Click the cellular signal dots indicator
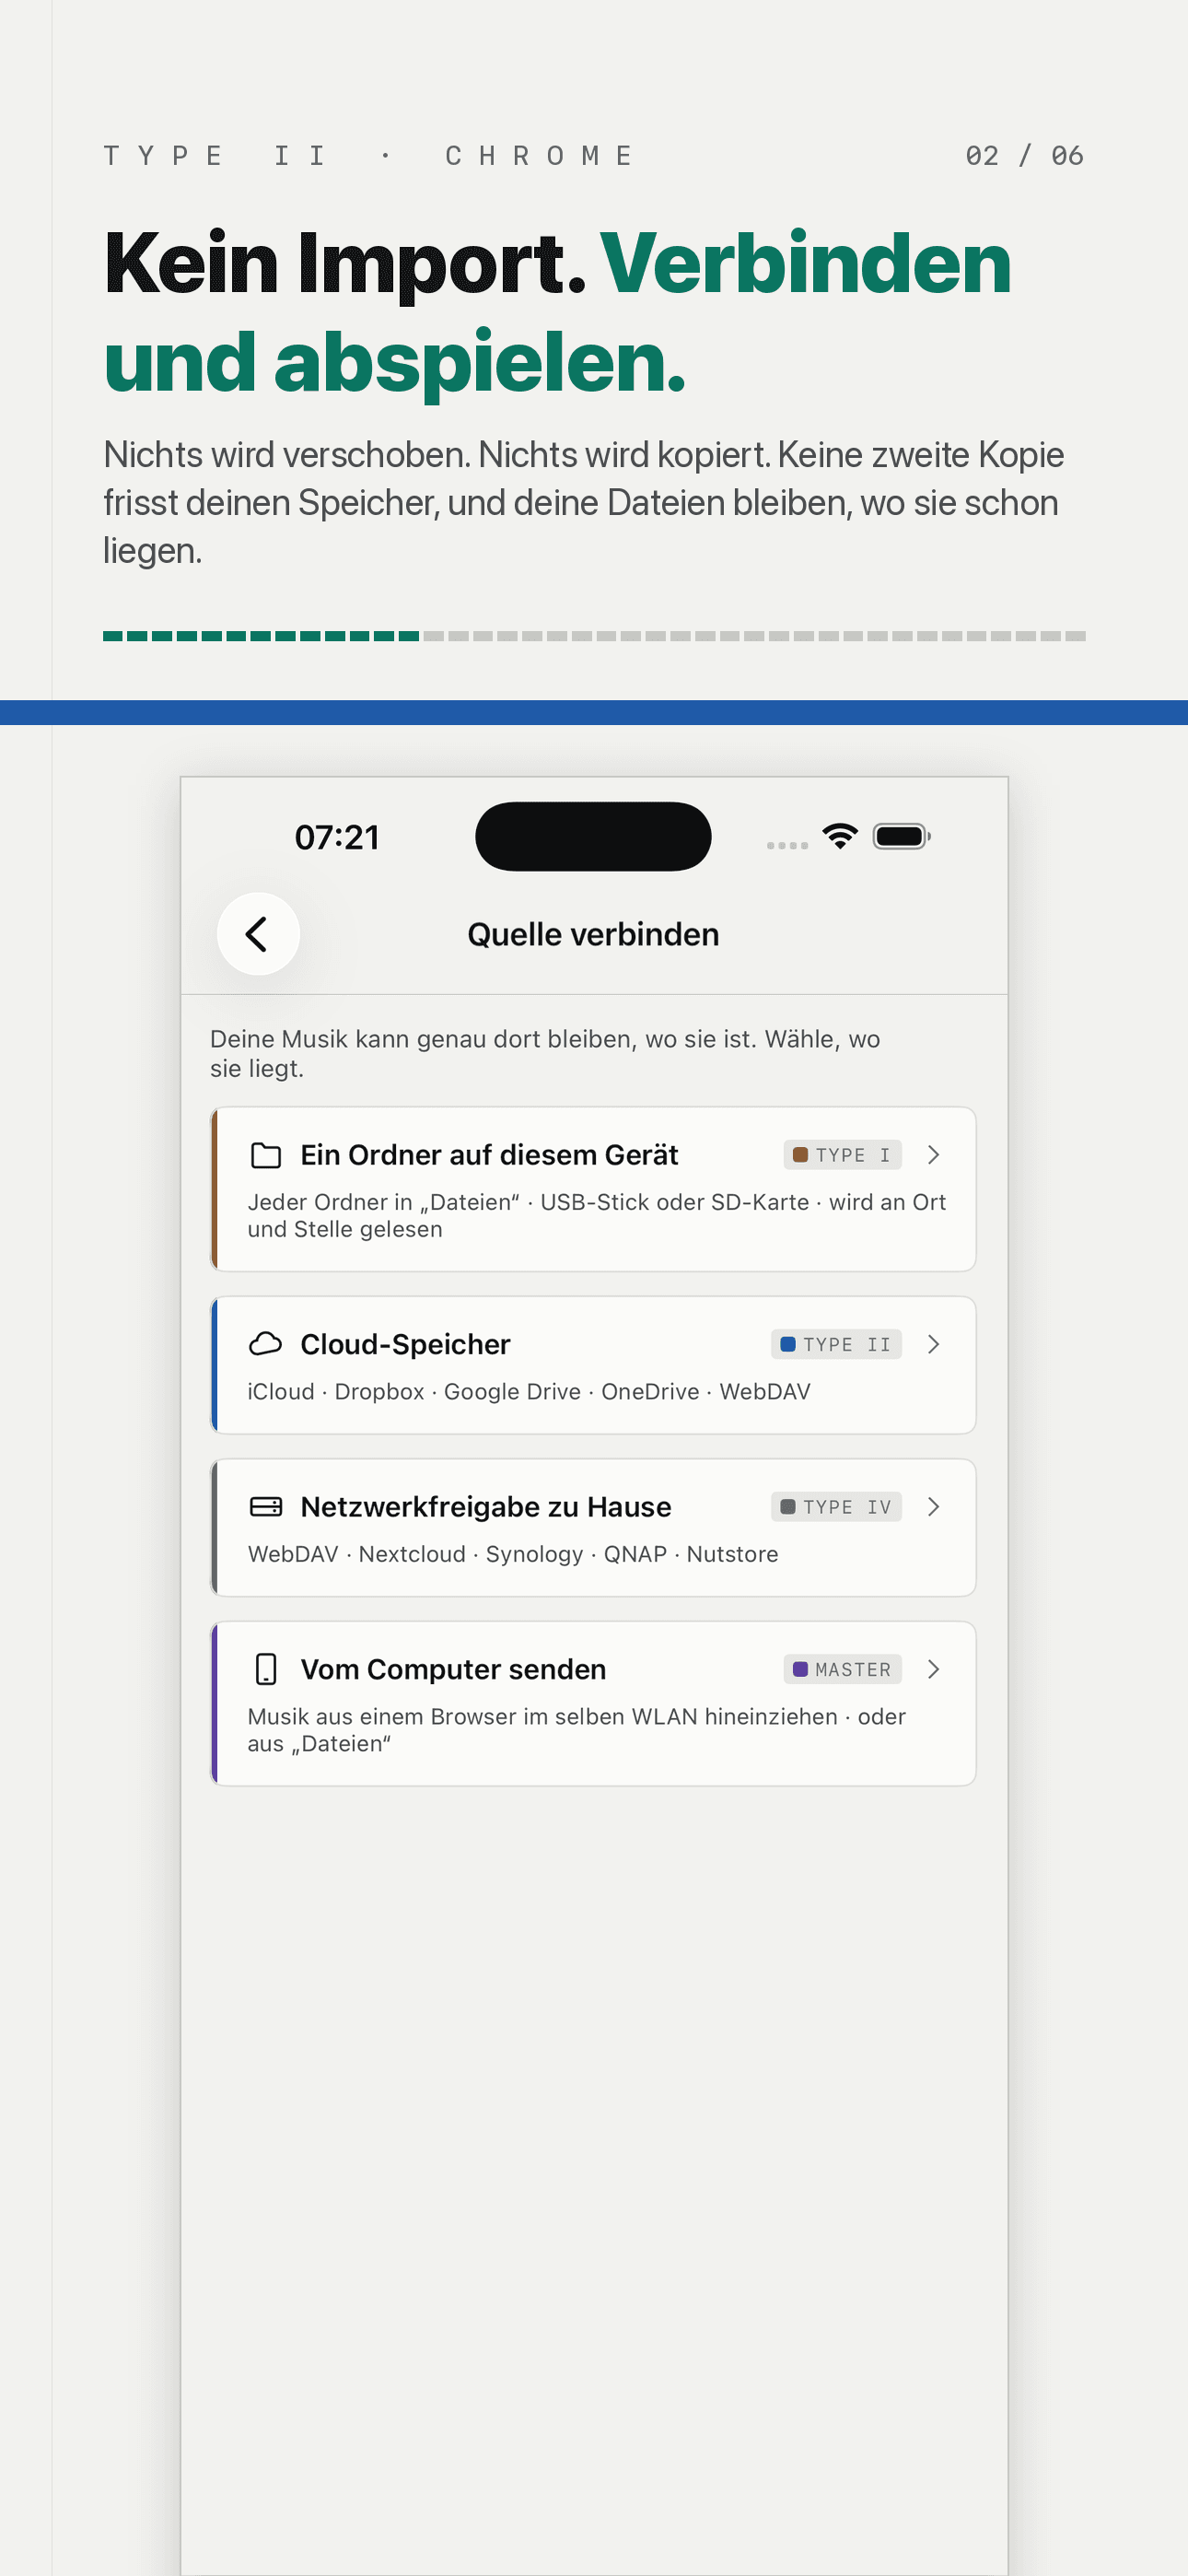This screenshot has height=2576, width=1188. (x=787, y=845)
